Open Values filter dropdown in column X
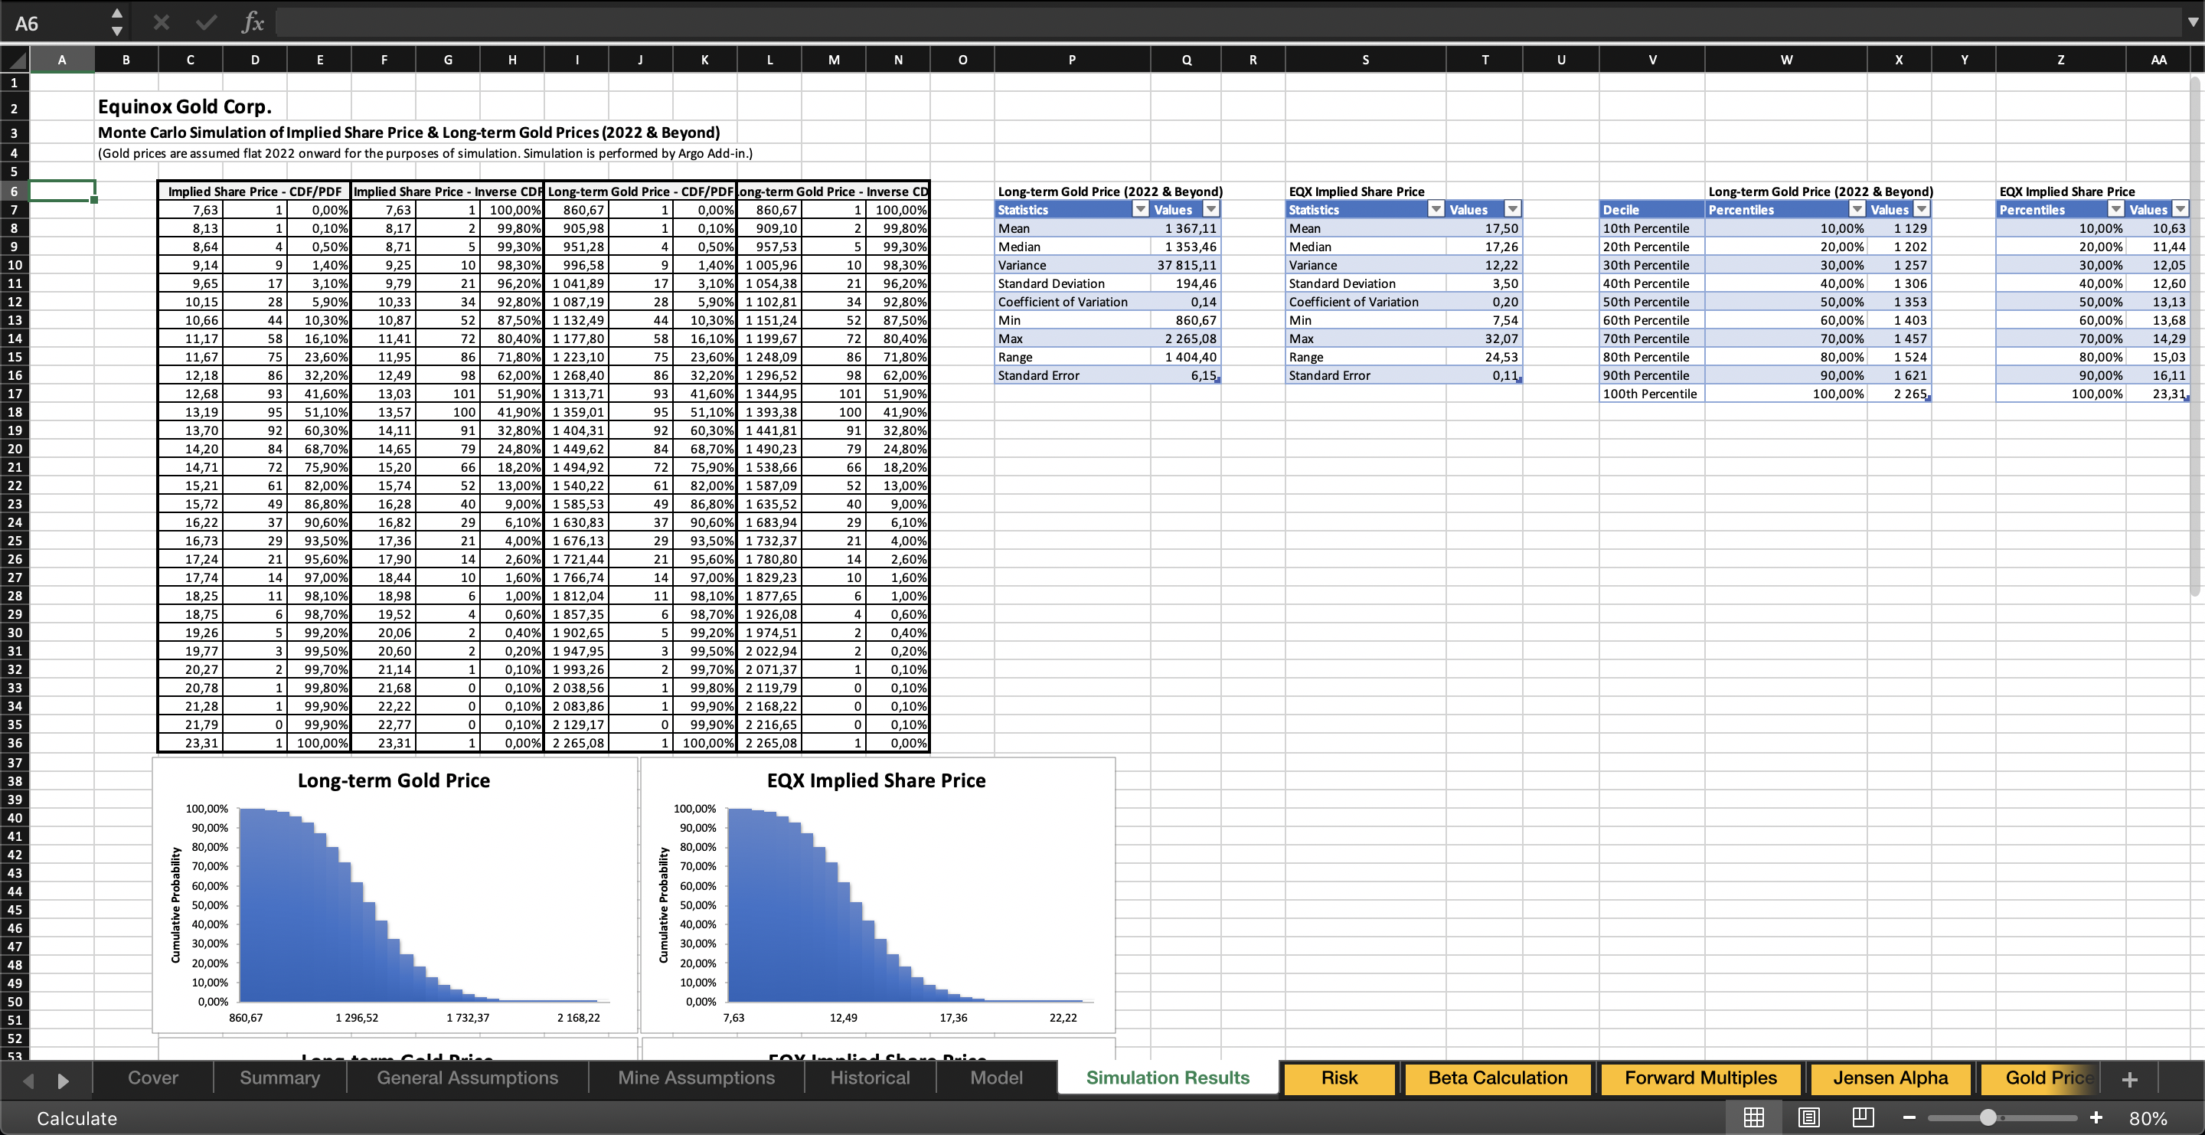The image size is (2205, 1135). pyautogui.click(x=1922, y=210)
